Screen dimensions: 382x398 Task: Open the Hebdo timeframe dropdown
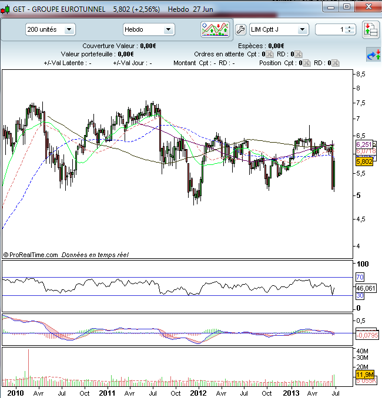pos(149,29)
